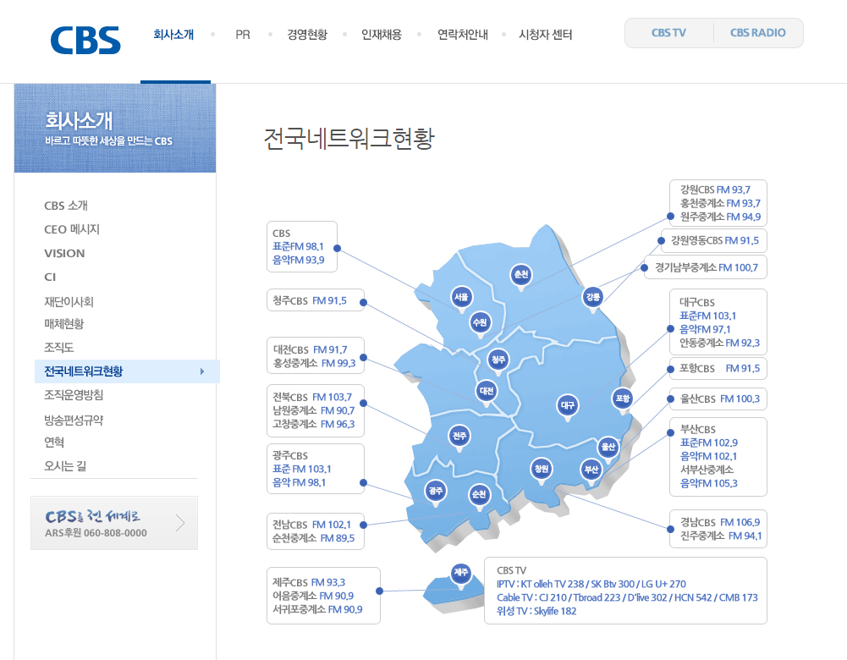Click 홍성중계소 FM 99.3 text
The image size is (847, 660).
(314, 364)
